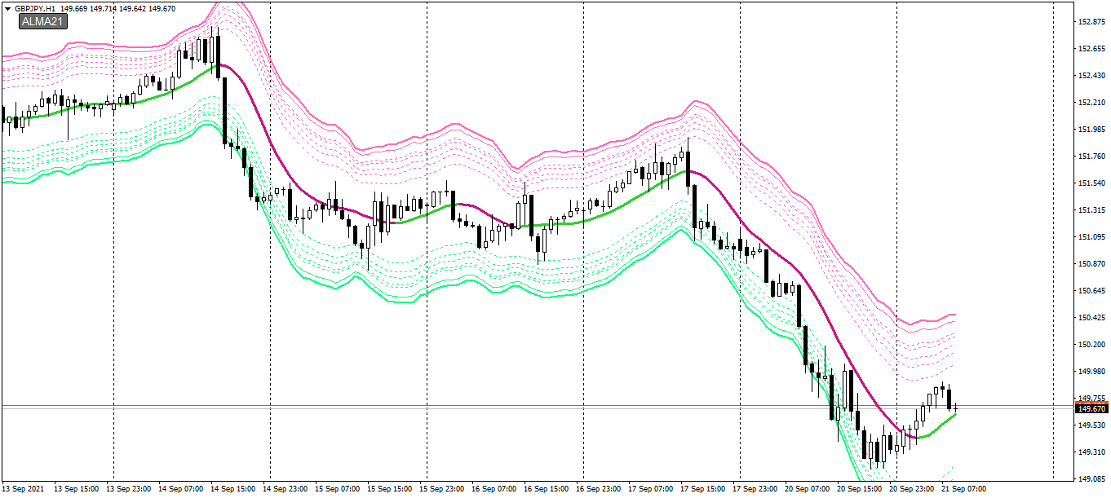
Task: Click the 151.985 price scale label
Action: [1091, 129]
